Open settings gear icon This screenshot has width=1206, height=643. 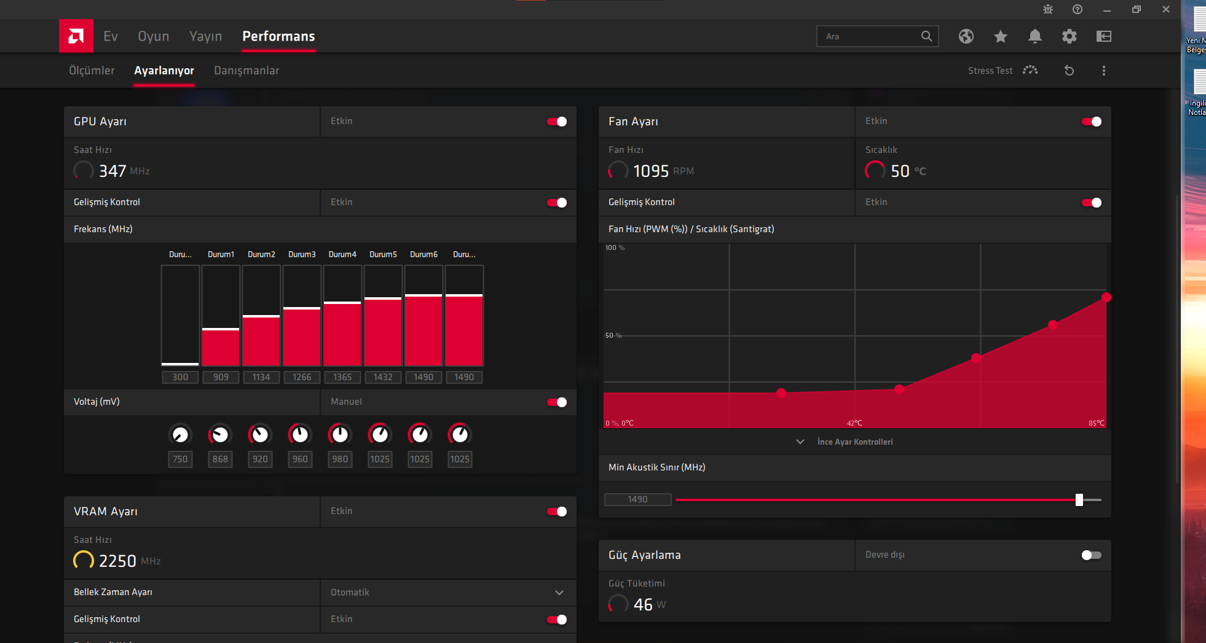click(x=1070, y=36)
